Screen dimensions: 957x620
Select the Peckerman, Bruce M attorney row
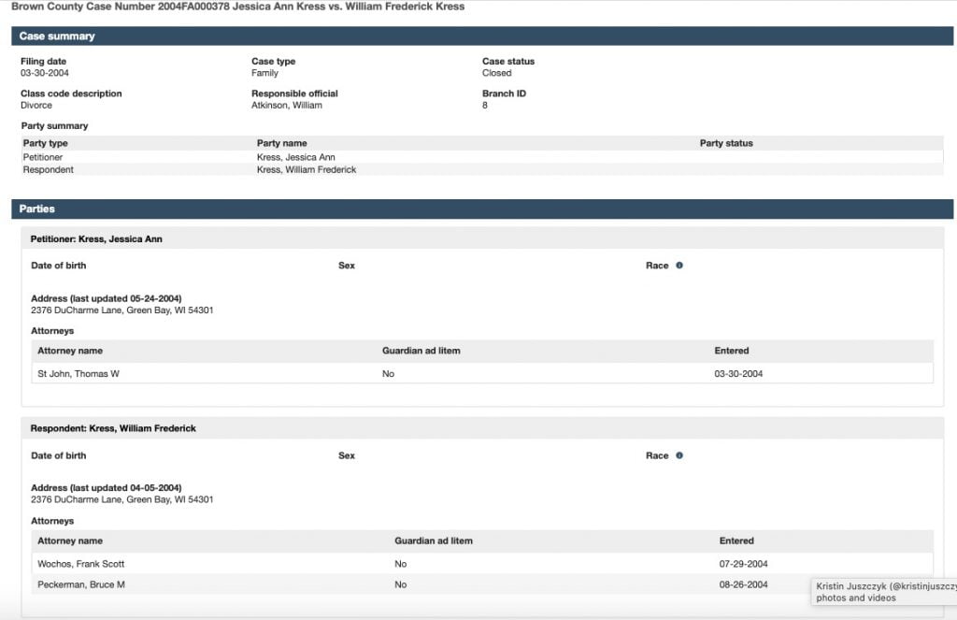[x=81, y=584]
